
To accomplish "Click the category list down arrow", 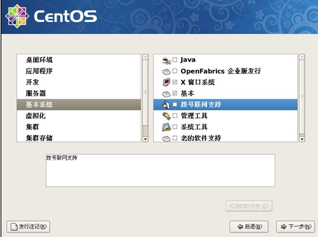I will [x=145, y=139].
